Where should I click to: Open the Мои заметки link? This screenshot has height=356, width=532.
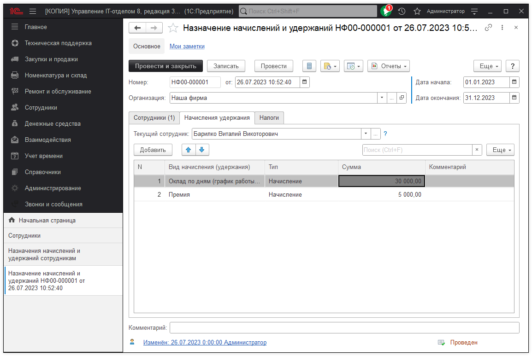coord(187,47)
